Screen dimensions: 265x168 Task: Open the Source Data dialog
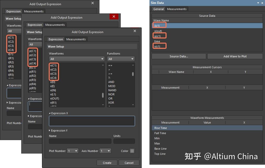(179, 56)
